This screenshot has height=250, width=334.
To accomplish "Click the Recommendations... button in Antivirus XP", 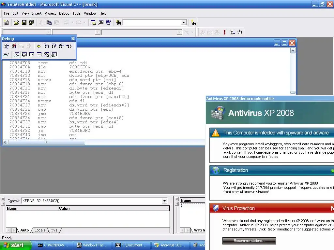I will coord(249,241).
